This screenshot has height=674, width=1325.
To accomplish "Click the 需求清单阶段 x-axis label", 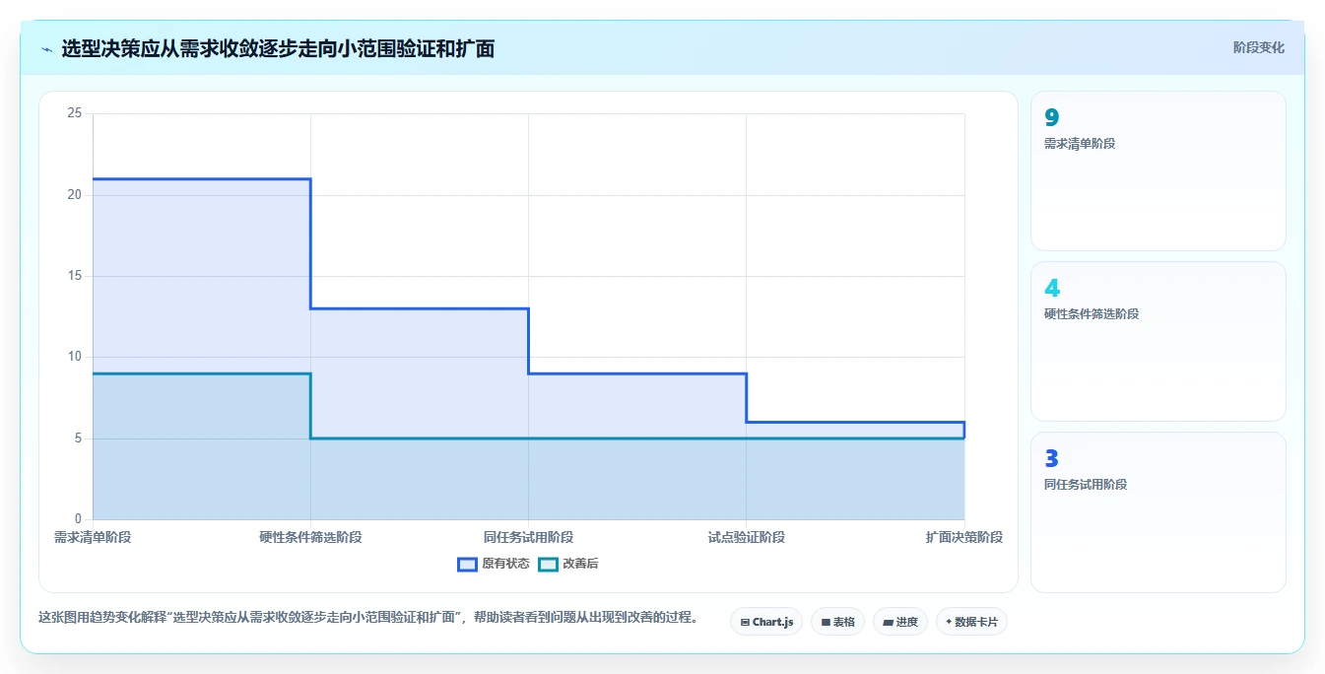I will tap(93, 537).
